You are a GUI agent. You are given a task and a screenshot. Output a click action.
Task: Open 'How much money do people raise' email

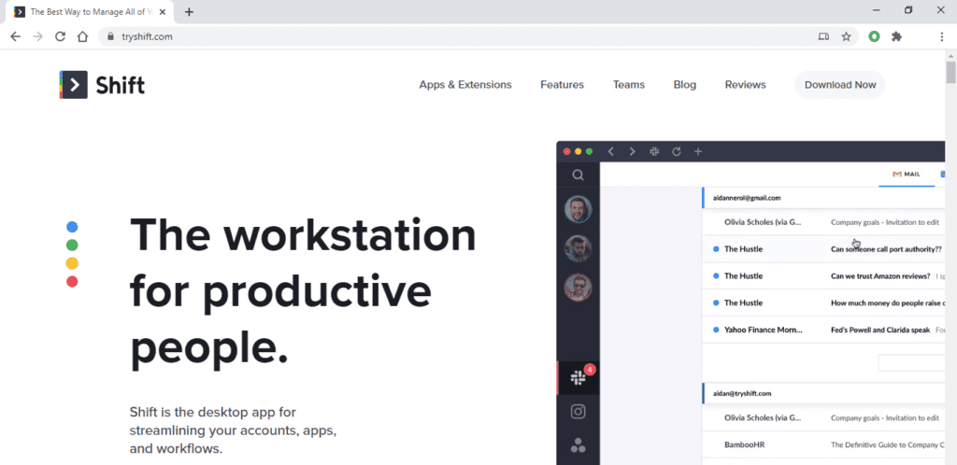pyautogui.click(x=823, y=303)
